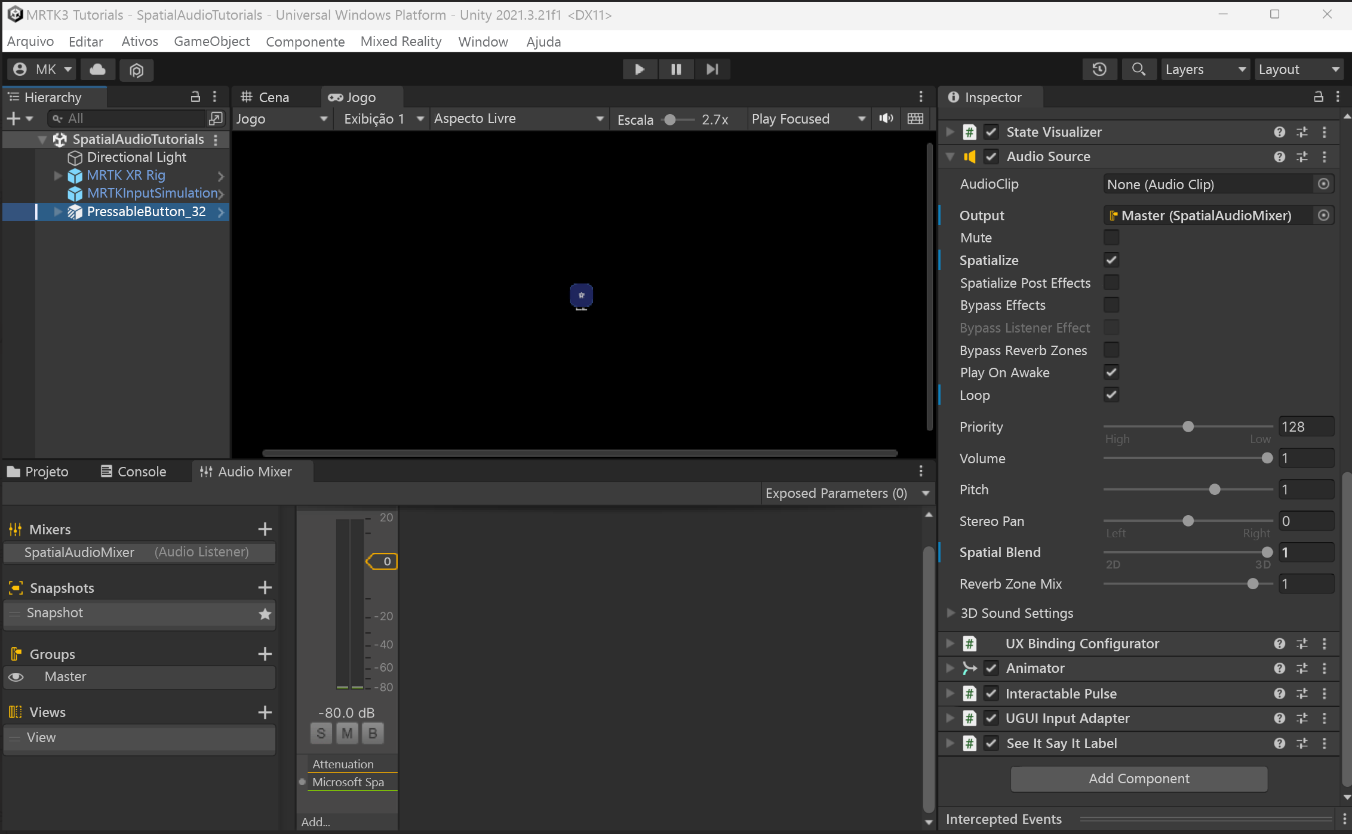Click the Bypass button on the Master strip

[x=373, y=733]
